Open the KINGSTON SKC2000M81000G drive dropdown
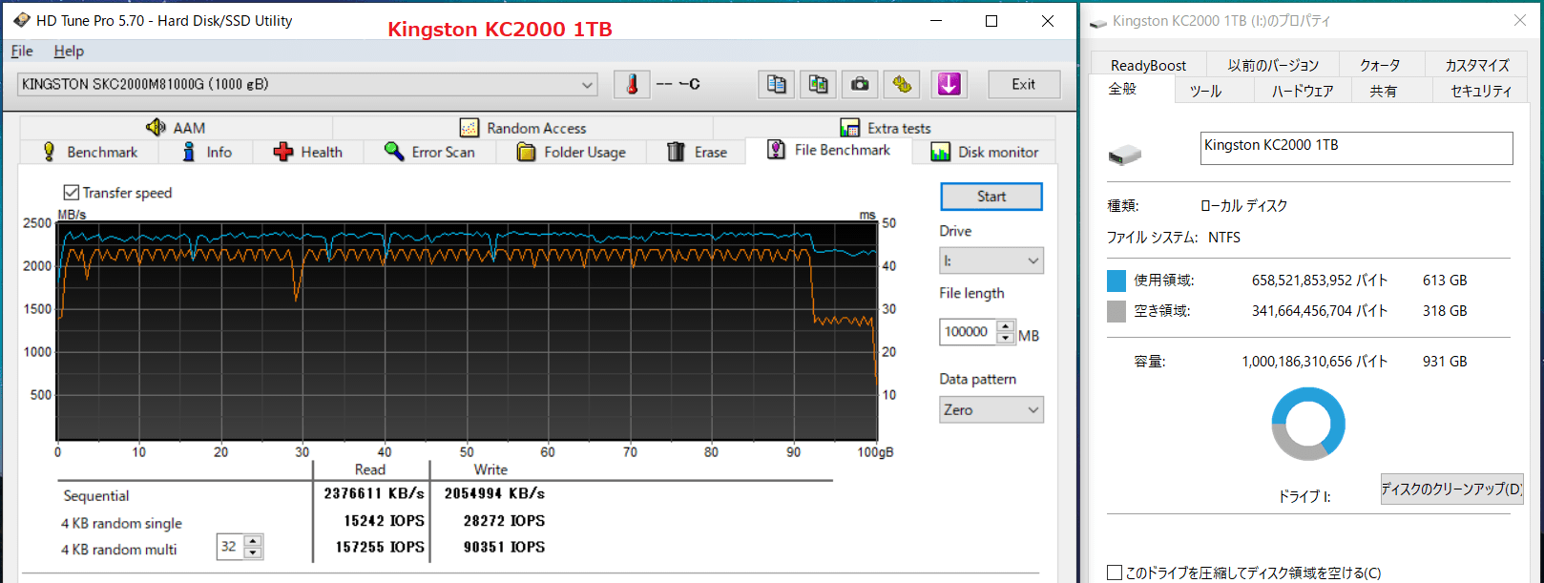Image resolution: width=1544 pixels, height=583 pixels. (307, 84)
